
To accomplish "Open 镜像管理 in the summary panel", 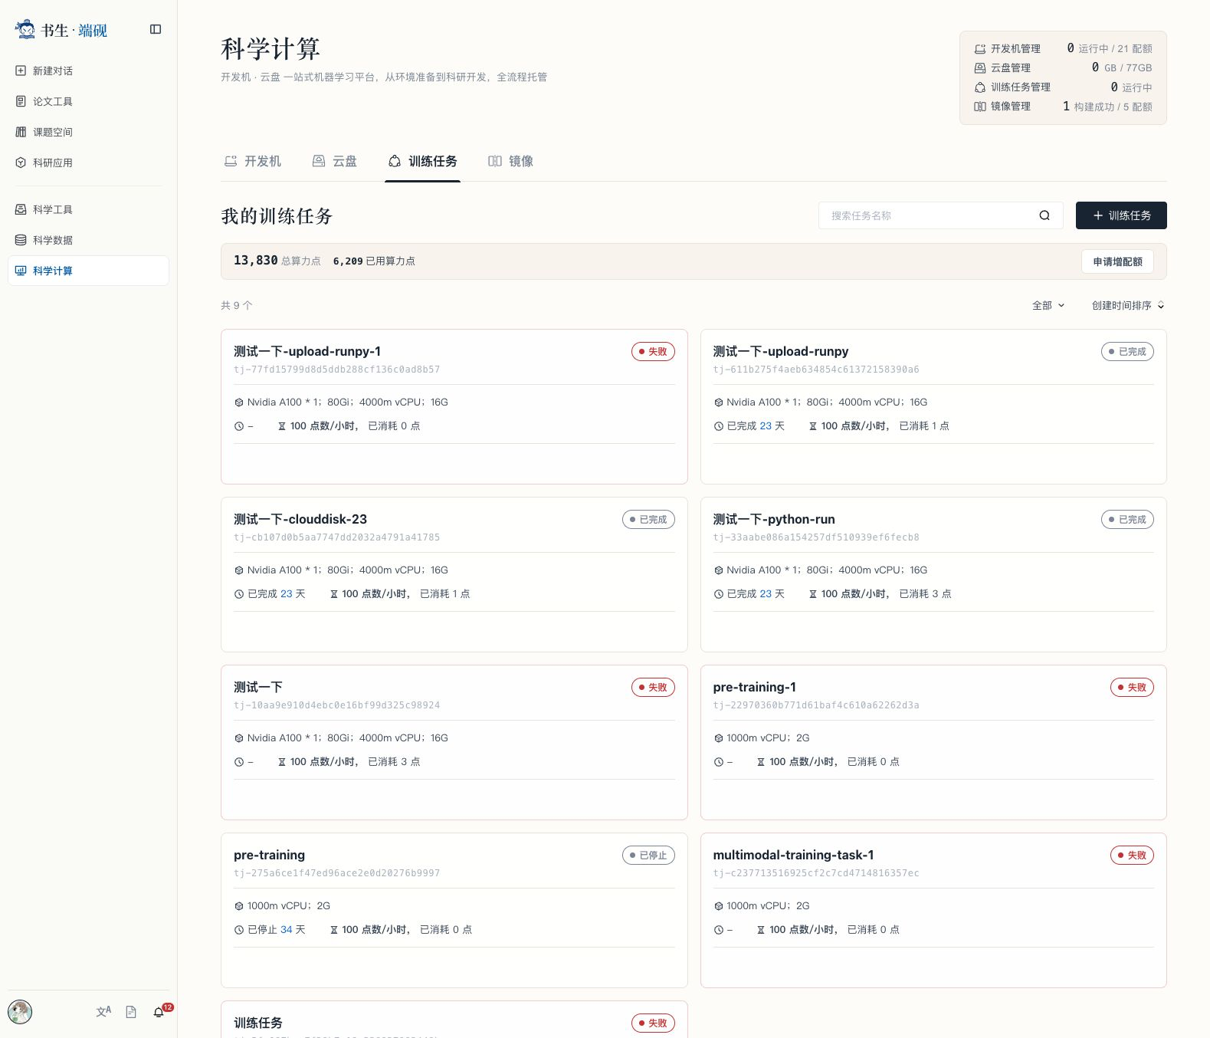I will click(x=1002, y=107).
